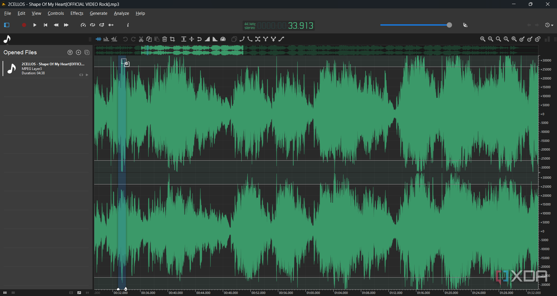Copy the selected audio

pos(149,39)
